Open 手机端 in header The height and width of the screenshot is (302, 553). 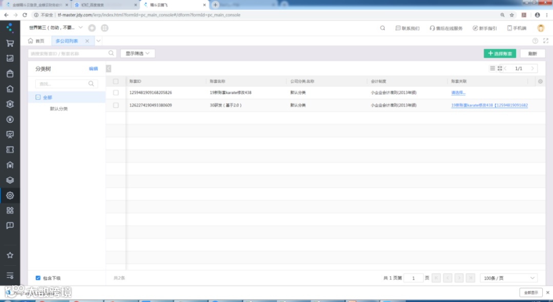pyautogui.click(x=517, y=28)
